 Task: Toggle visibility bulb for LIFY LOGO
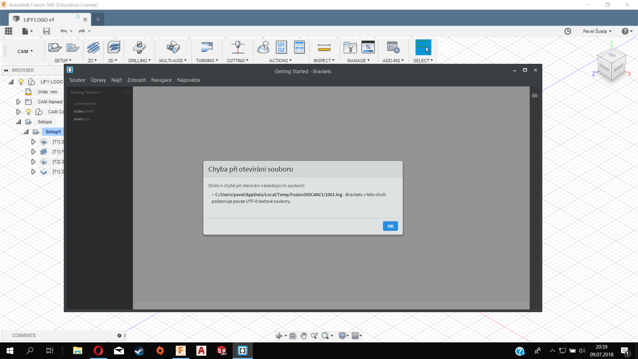click(x=21, y=82)
